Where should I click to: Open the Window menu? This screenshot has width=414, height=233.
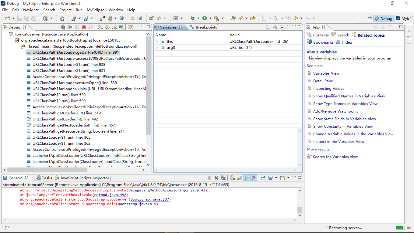pos(116,10)
